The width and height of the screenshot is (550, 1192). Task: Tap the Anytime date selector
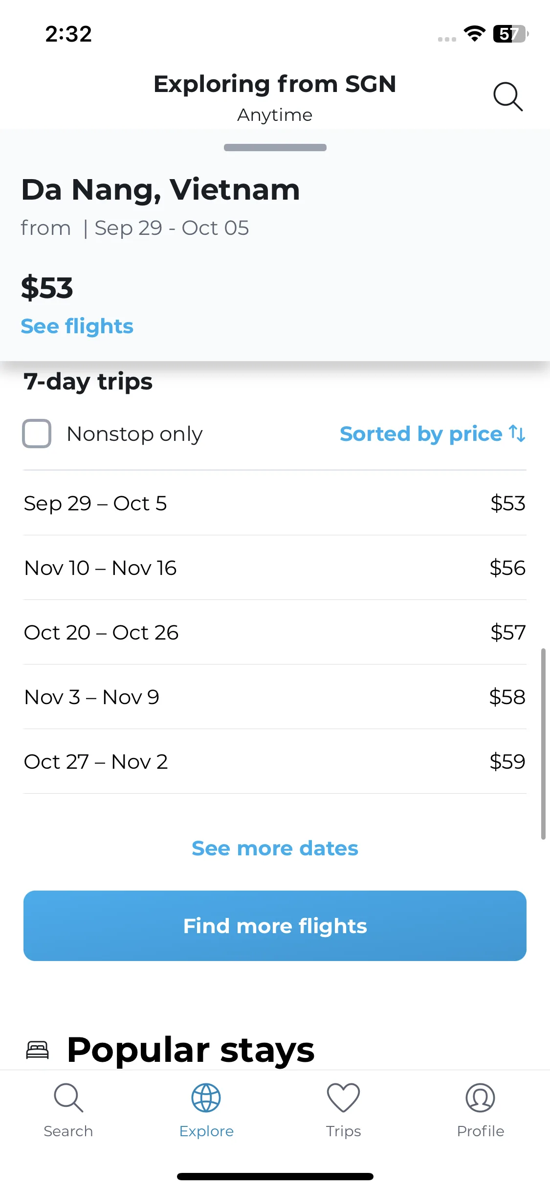click(275, 115)
